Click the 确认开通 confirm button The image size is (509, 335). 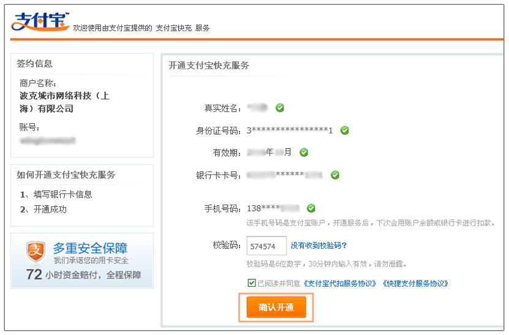click(276, 307)
